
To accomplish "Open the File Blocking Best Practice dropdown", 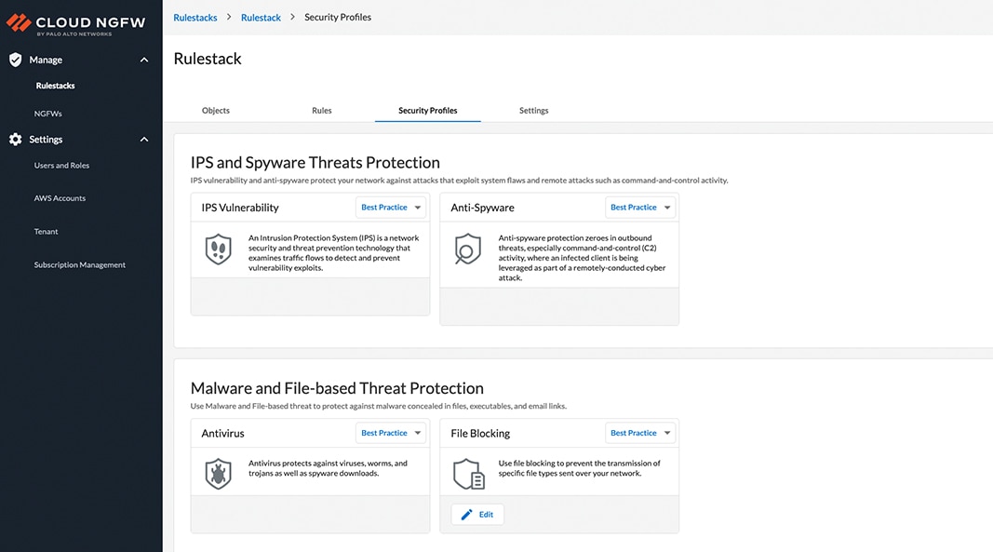I will point(640,432).
